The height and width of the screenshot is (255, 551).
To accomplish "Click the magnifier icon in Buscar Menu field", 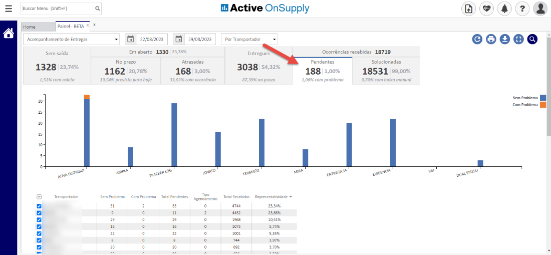I will click(97, 9).
